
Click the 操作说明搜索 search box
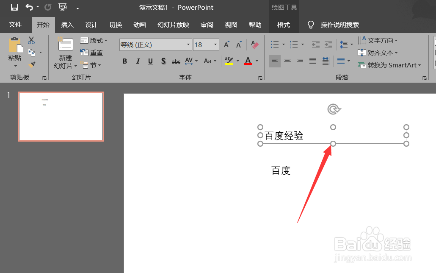pyautogui.click(x=339, y=25)
